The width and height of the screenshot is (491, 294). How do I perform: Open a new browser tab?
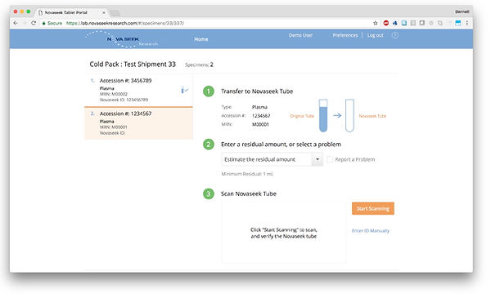[115, 13]
